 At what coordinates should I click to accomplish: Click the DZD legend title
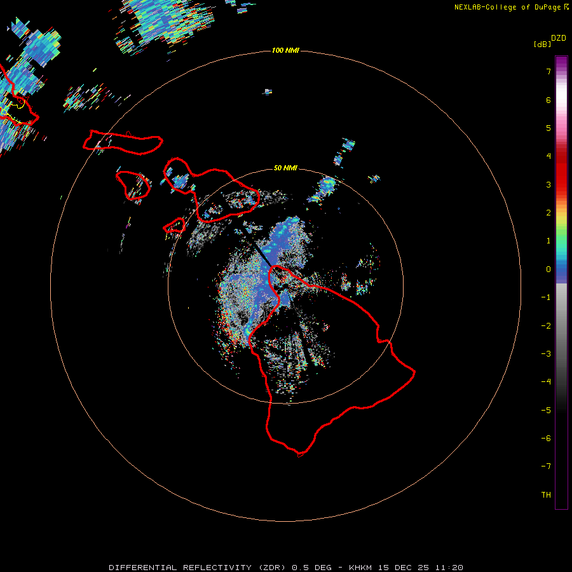click(559, 38)
